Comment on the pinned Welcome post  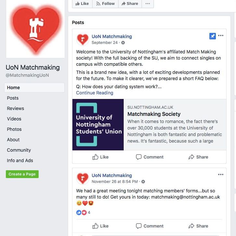tap(149, 157)
